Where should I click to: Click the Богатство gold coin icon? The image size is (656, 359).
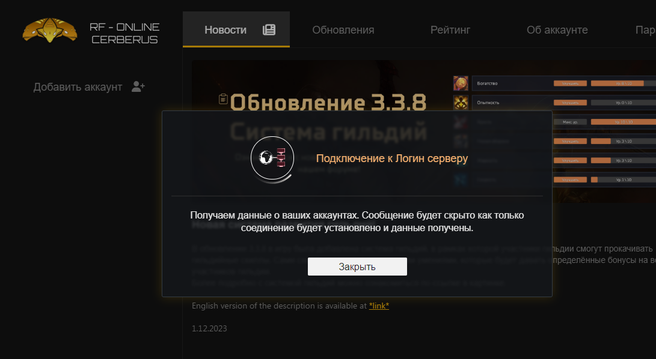coord(461,83)
